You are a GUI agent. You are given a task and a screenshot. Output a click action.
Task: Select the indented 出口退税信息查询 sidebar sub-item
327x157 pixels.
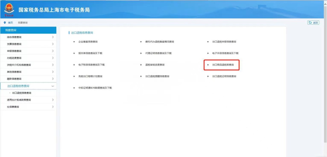point(22,93)
